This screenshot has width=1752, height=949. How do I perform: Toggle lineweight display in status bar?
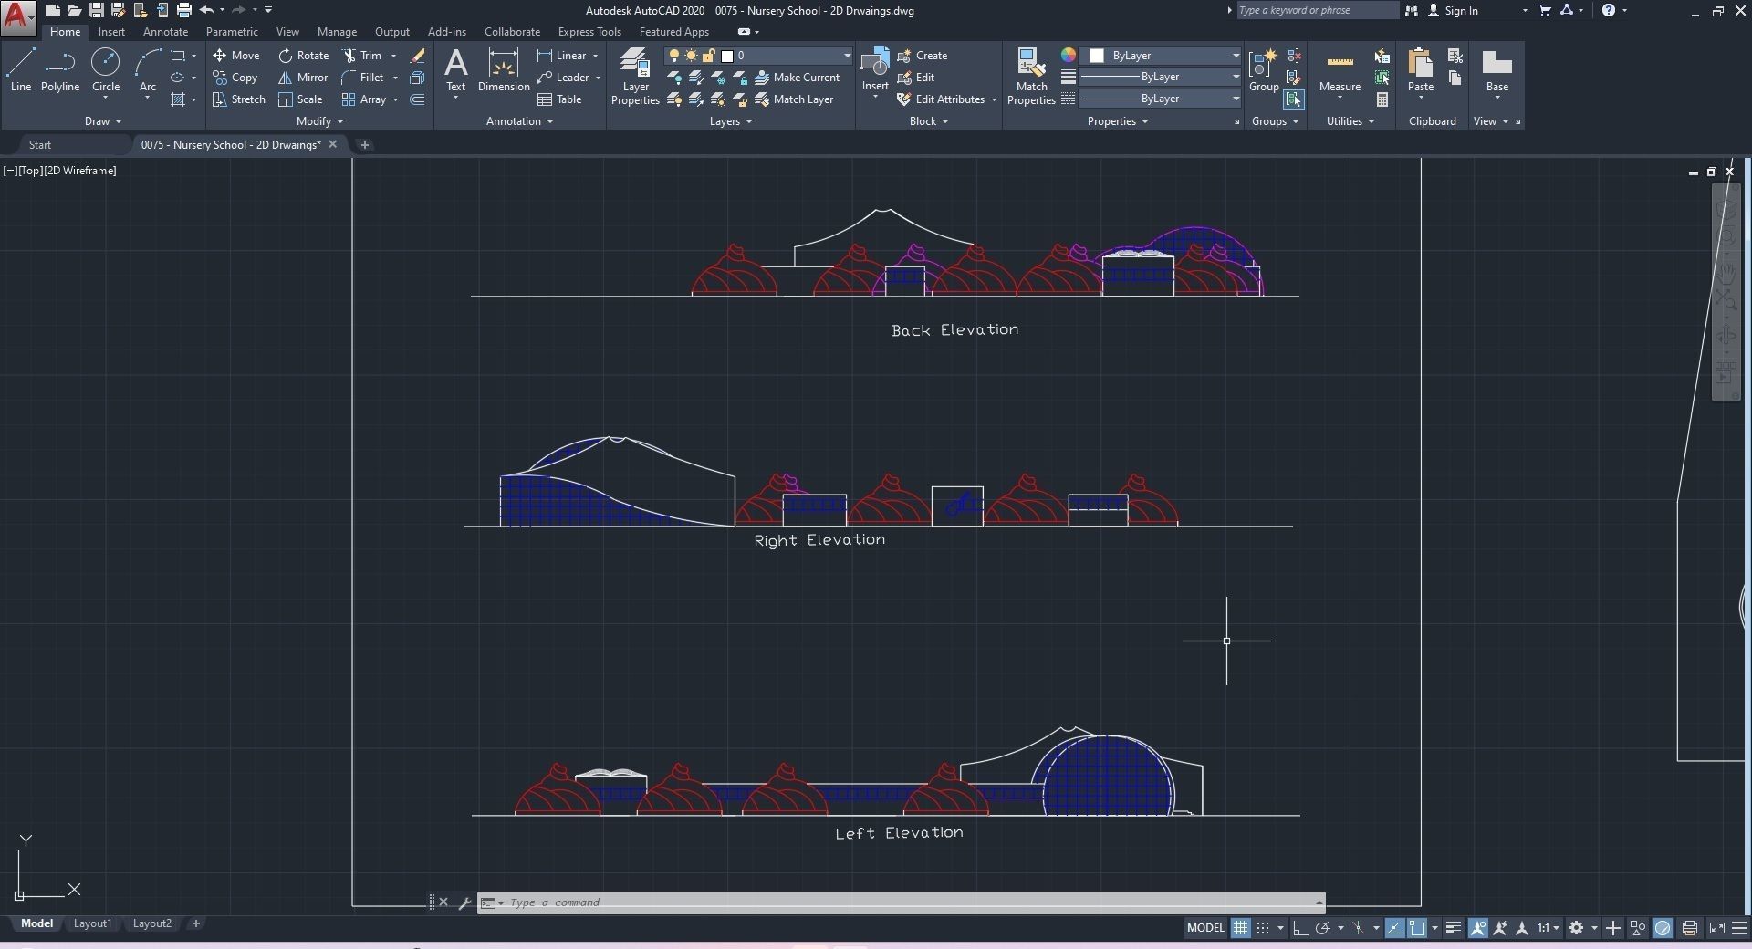click(1454, 928)
